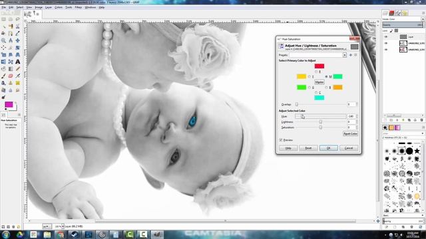Open the Filters menu
This screenshot has height=239, width=426.
pyautogui.click(x=79, y=7)
